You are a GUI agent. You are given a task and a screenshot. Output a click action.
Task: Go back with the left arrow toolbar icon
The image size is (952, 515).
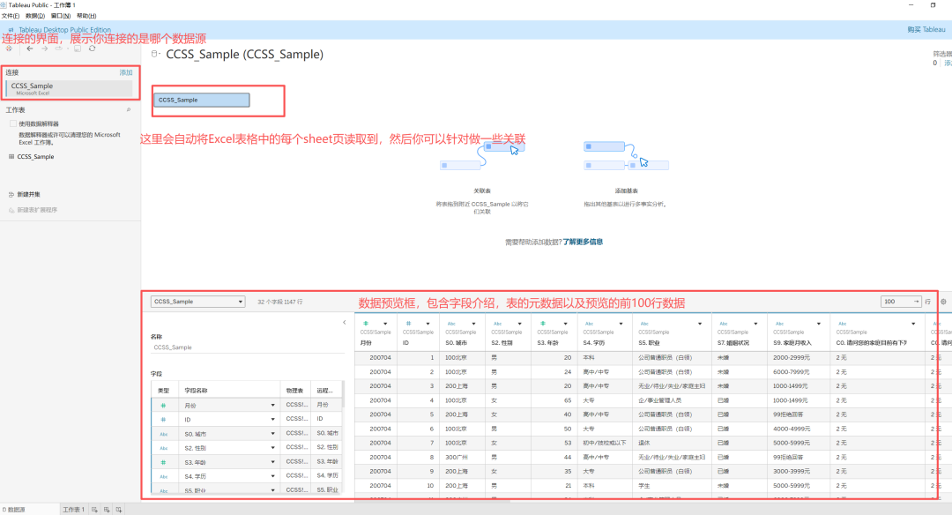(30, 49)
